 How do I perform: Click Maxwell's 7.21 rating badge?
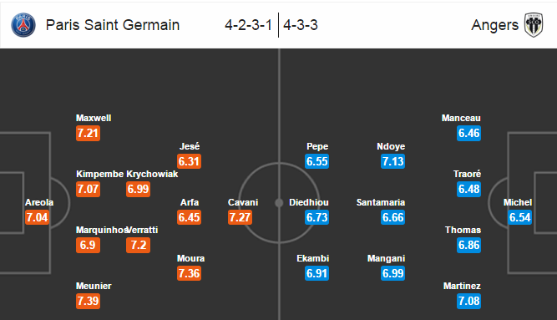pos(88,134)
